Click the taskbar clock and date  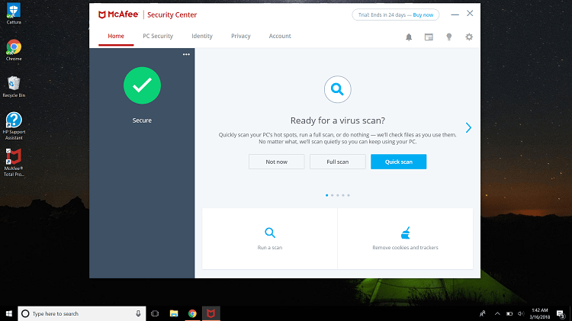(539, 313)
